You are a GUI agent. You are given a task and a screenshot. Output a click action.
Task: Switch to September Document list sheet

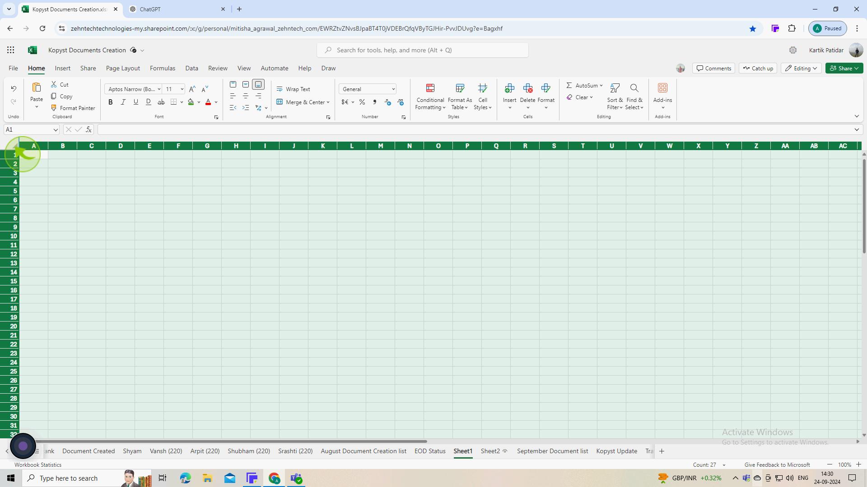pyautogui.click(x=552, y=451)
